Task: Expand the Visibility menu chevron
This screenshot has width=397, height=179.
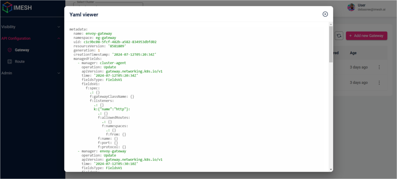Action: (59, 27)
